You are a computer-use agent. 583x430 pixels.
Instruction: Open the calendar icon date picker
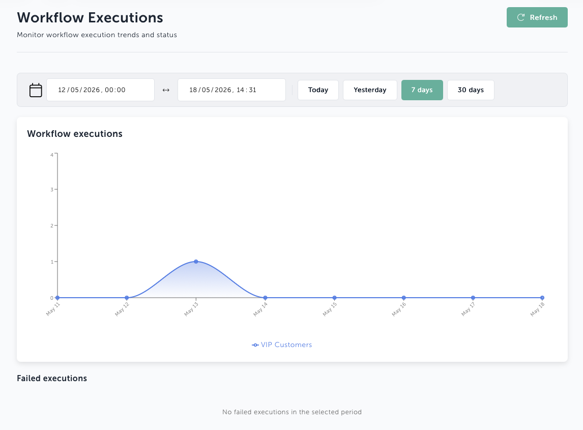point(36,90)
